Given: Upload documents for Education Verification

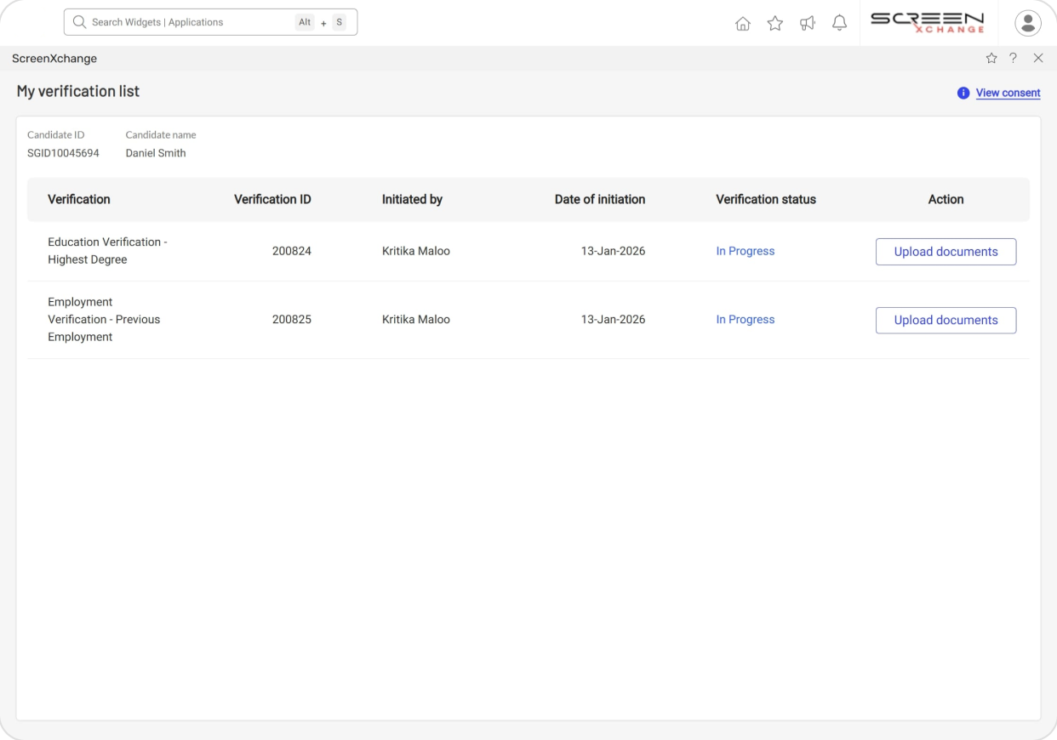Looking at the screenshot, I should [x=946, y=252].
